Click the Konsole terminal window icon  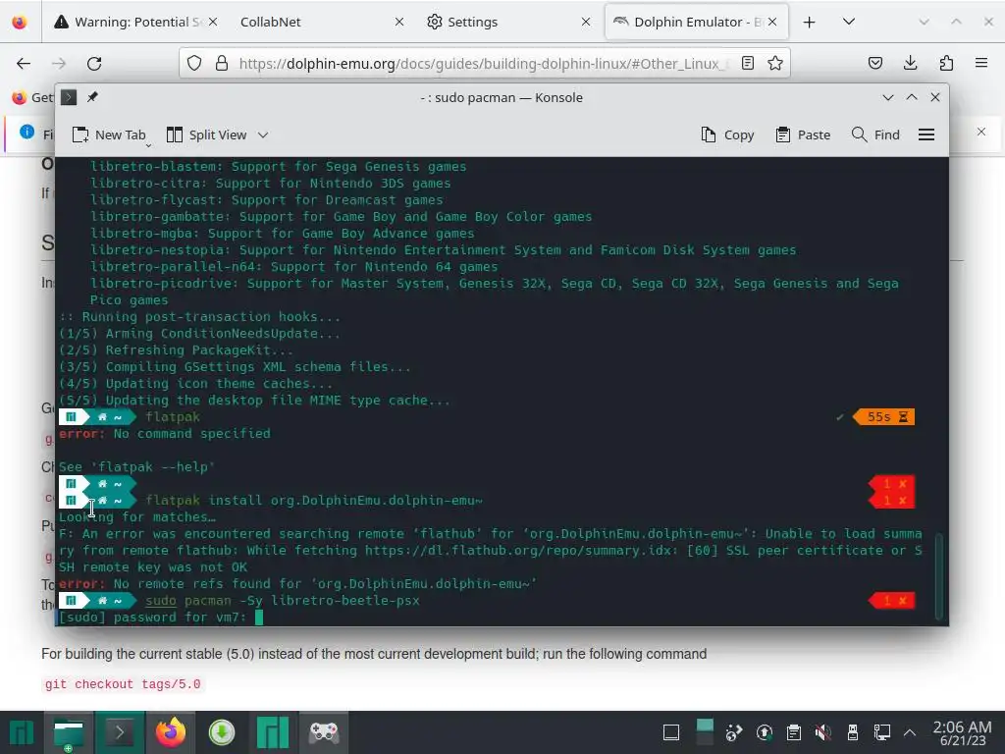[69, 97]
